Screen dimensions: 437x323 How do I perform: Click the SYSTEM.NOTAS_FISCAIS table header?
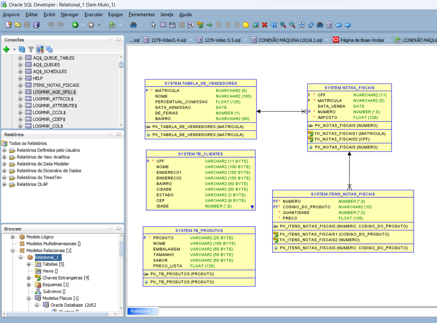pos(349,88)
